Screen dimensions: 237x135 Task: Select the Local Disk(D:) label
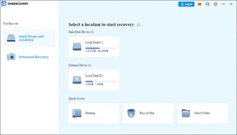[94, 76]
